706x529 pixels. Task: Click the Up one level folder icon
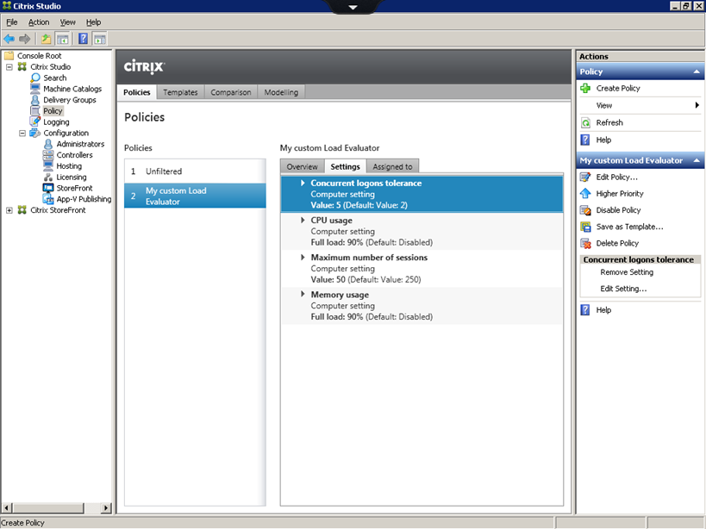[x=46, y=39]
